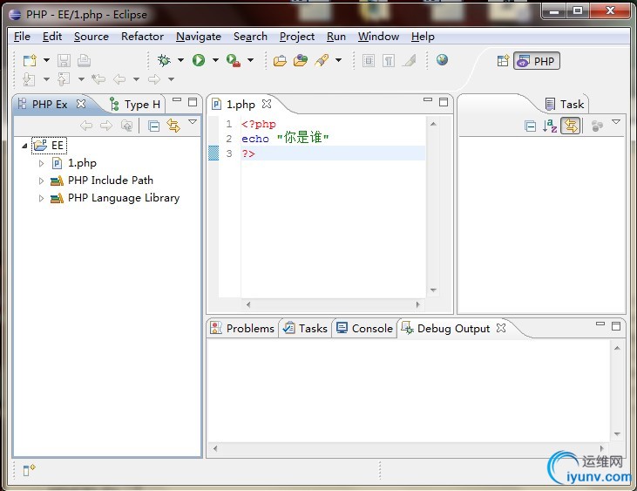Click the Debug bug icon
The height and width of the screenshot is (491, 637).
point(164,60)
